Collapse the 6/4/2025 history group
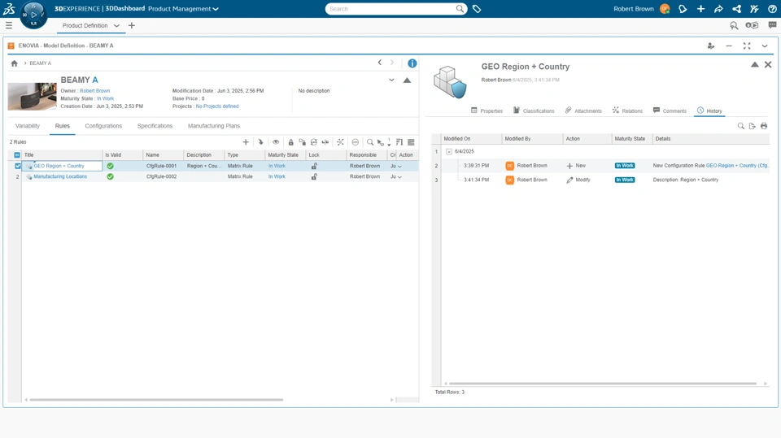Viewport: 781px width, 438px height. click(449, 151)
